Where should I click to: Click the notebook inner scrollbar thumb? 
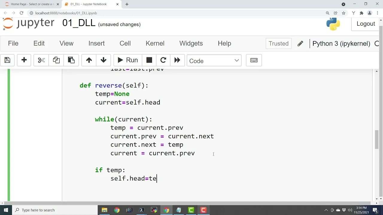point(376,140)
